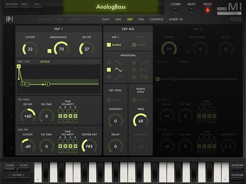Image resolution: width=246 pixels, height=184 pixels.
Task: Open the SCALE button
Action: click(24, 169)
